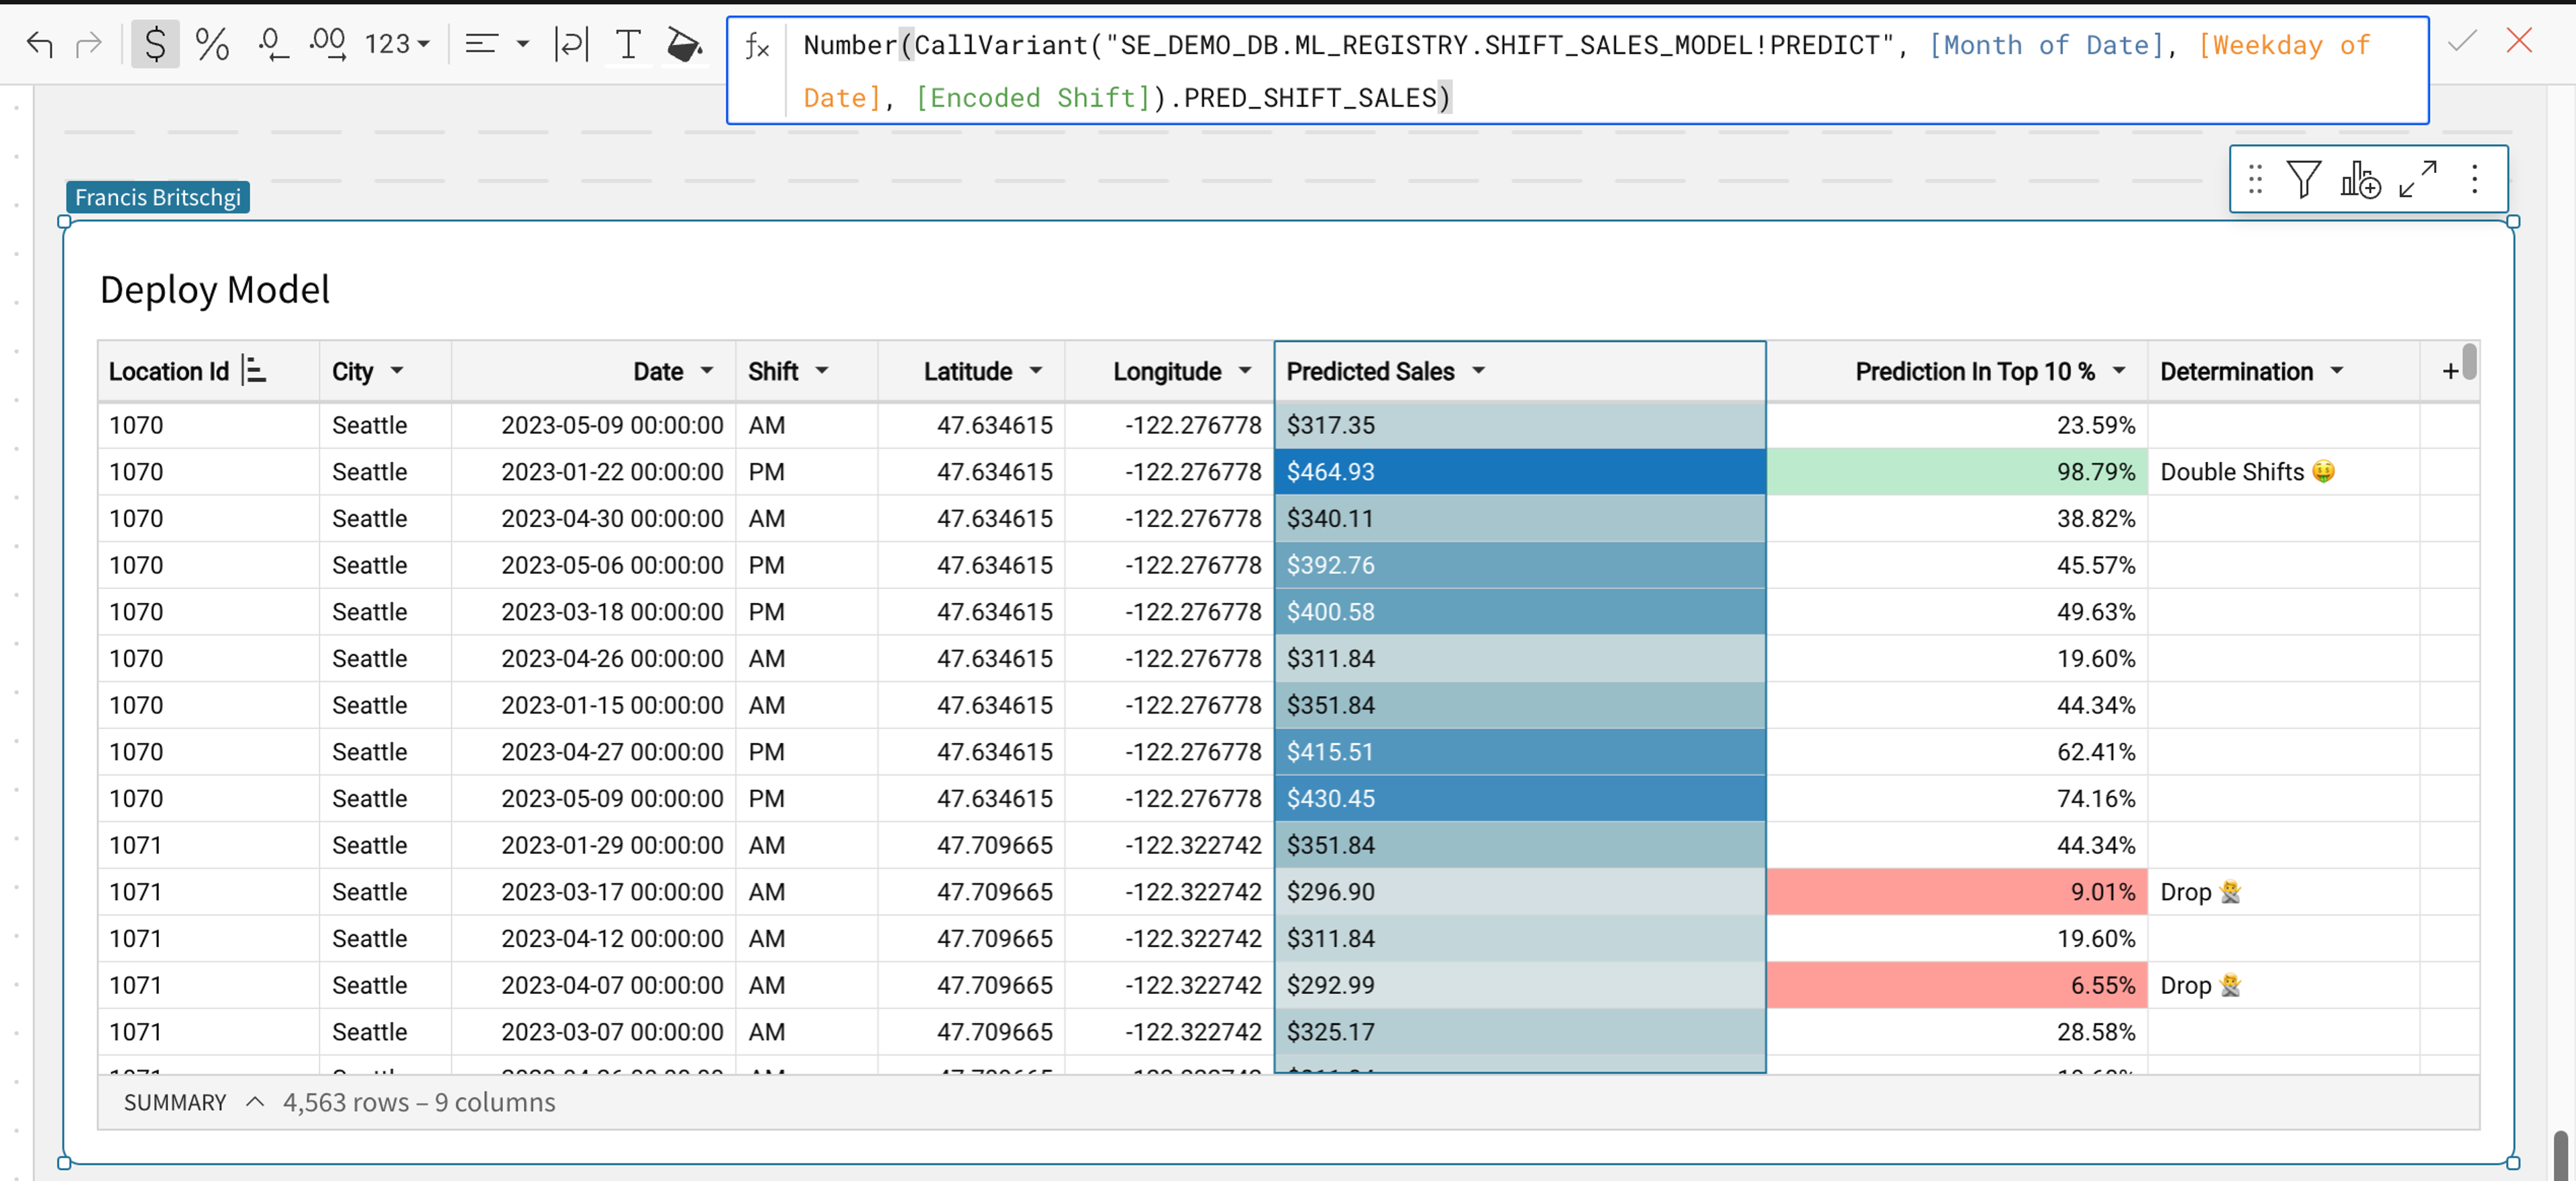Expand the SUMMARY section chevron
The height and width of the screenshot is (1181, 2576).
(x=255, y=1102)
